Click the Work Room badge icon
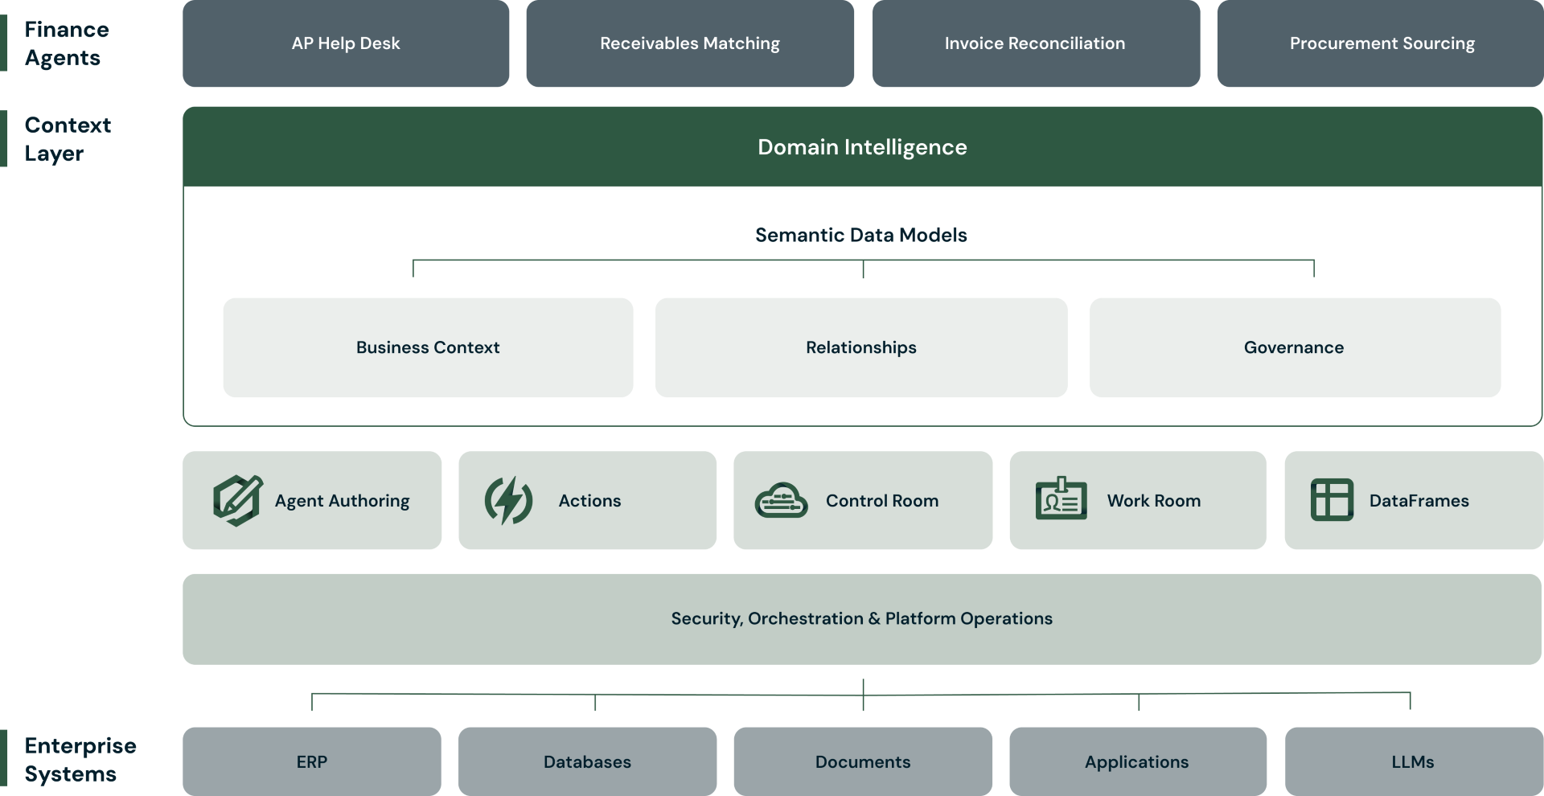 1061,499
